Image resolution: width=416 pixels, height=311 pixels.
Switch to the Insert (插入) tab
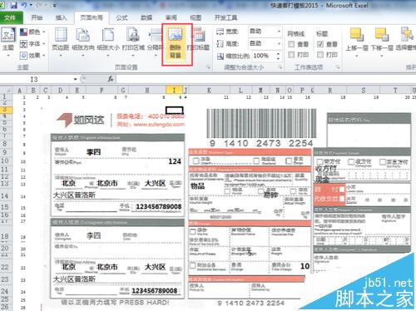[x=61, y=17]
